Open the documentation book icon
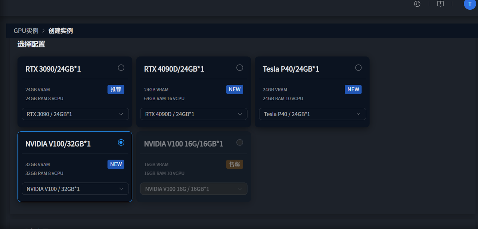The height and width of the screenshot is (229, 478). [x=440, y=4]
